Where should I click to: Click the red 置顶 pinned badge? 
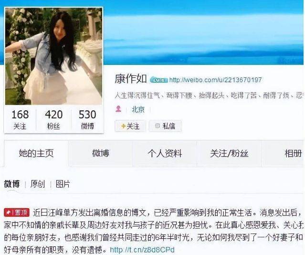(17, 212)
